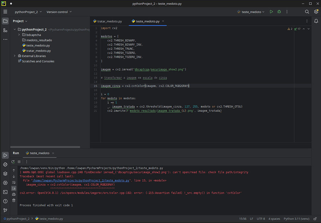Image resolution: width=321 pixels, height=223 pixels.
Task: Clear console output with the trash icon
Action: 14,200
